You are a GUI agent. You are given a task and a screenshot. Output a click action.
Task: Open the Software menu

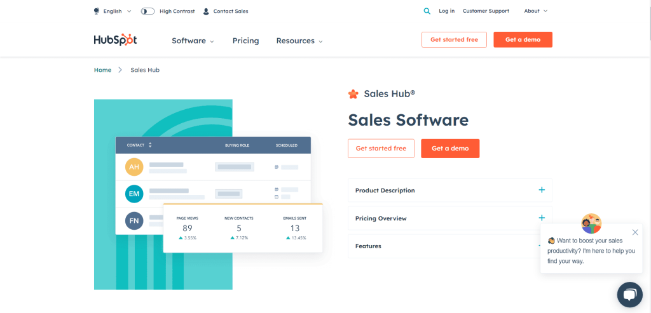coord(193,41)
